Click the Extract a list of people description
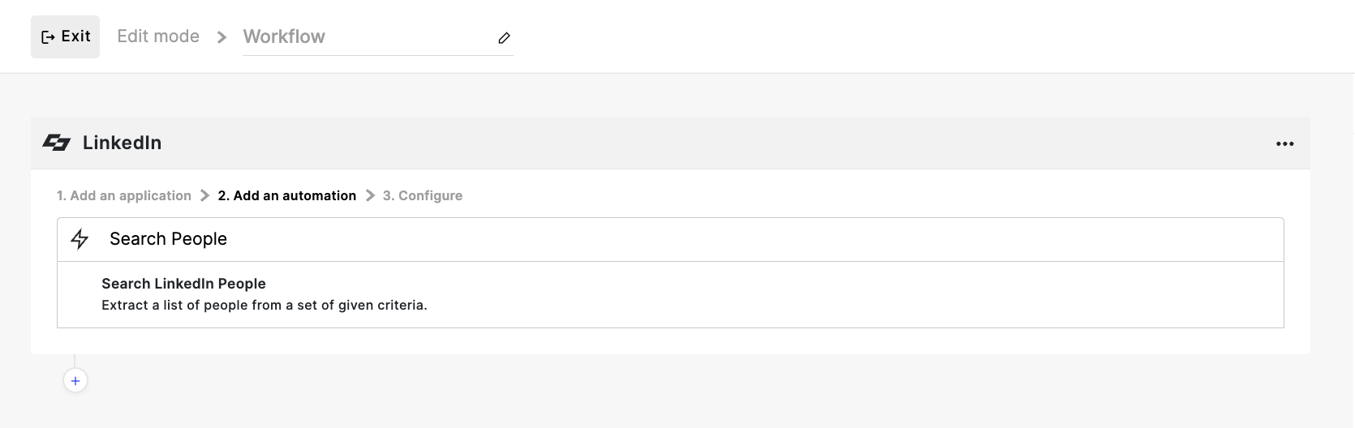Viewport: 1355px width, 428px height. coord(265,306)
